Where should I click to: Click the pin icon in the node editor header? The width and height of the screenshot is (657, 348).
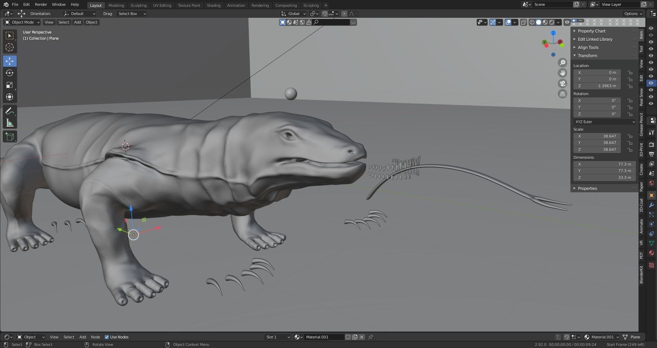tap(371, 337)
